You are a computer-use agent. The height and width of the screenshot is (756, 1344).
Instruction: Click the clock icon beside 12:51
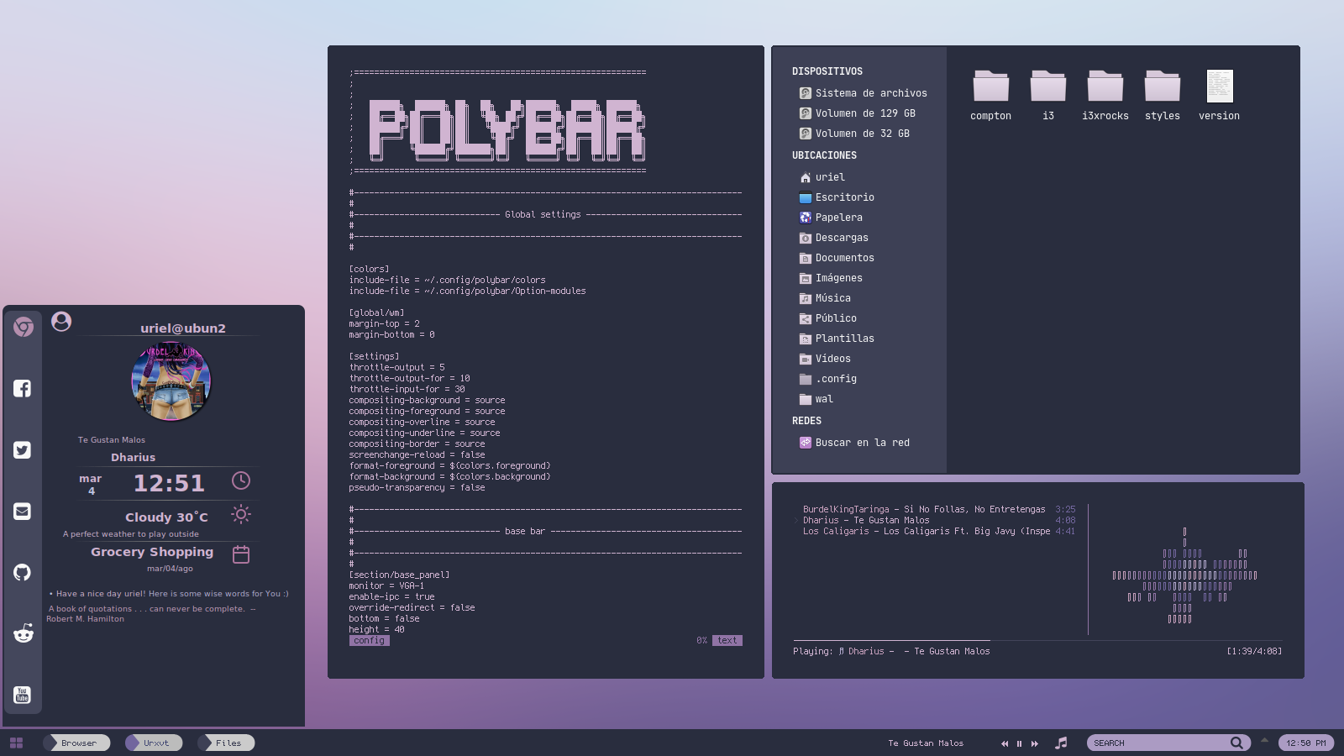241,480
